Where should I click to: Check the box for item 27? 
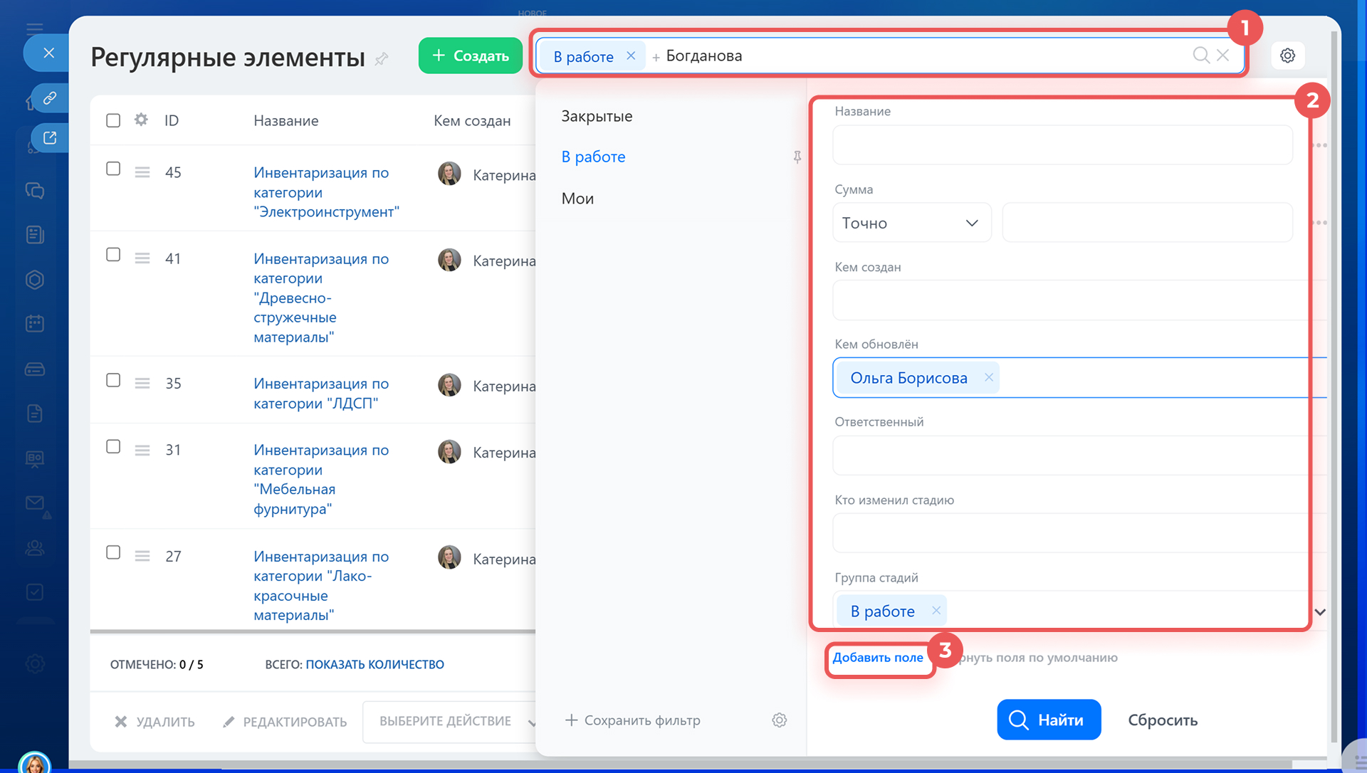(113, 553)
